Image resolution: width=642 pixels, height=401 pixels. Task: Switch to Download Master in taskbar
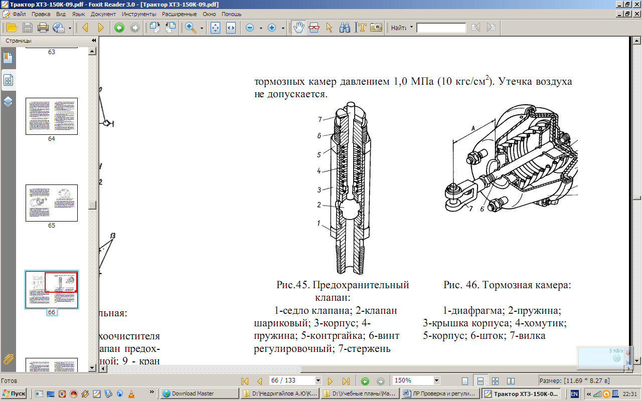coord(199,393)
